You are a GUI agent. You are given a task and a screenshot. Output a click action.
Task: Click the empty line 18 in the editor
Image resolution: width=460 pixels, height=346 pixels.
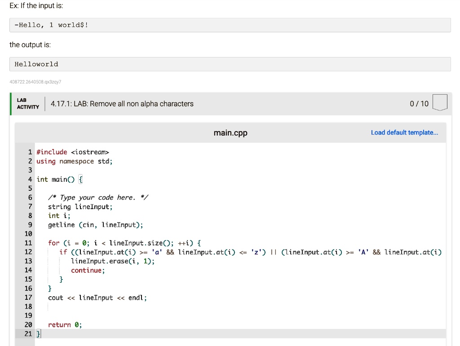[x=240, y=307]
